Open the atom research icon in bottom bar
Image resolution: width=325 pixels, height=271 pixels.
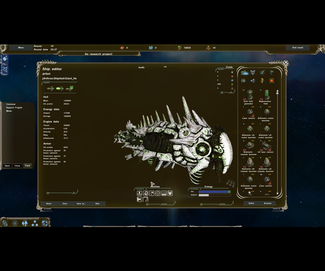tap(15, 223)
